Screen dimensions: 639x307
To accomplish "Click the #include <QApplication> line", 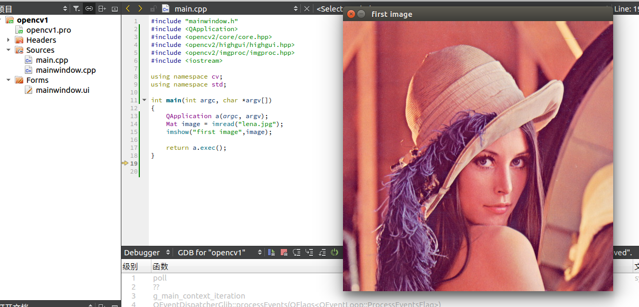I will (x=194, y=29).
